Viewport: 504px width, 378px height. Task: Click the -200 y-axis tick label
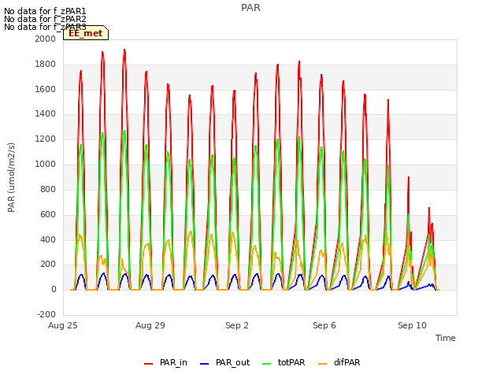46,314
